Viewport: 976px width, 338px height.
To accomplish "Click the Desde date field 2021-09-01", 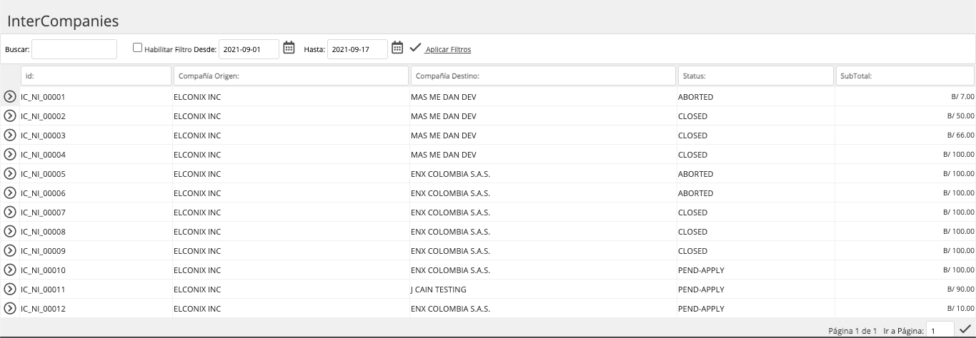I will click(249, 49).
